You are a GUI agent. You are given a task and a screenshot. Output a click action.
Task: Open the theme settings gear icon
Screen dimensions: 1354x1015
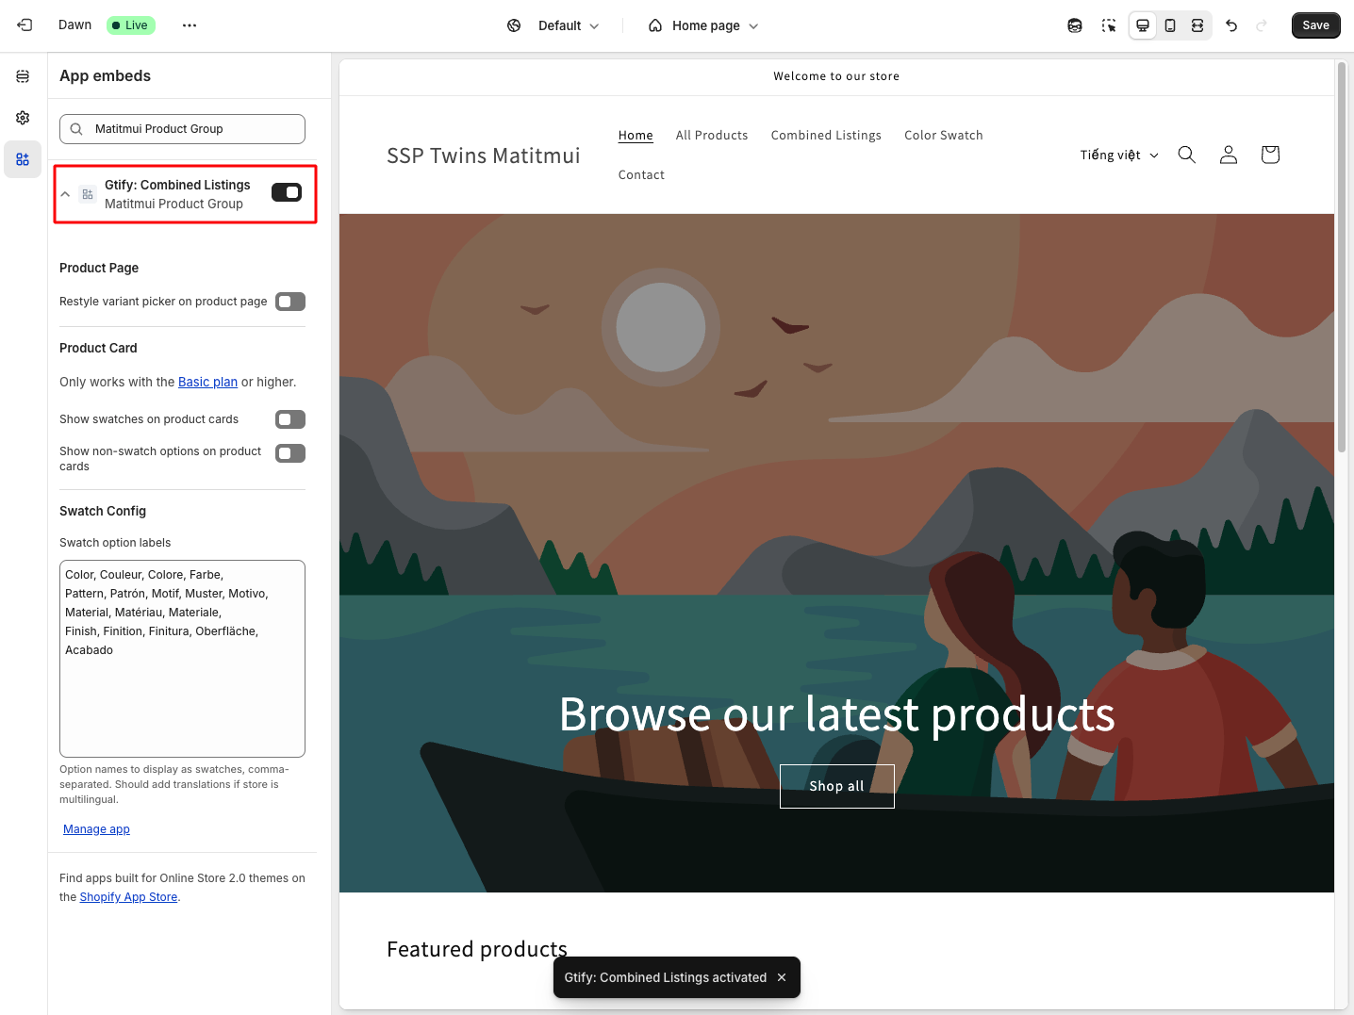(23, 118)
